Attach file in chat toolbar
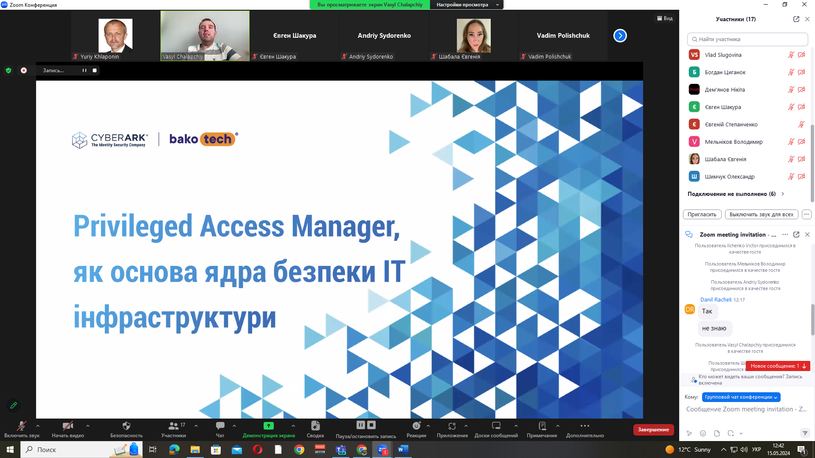Screen dimensions: 815x458 click(x=717, y=433)
